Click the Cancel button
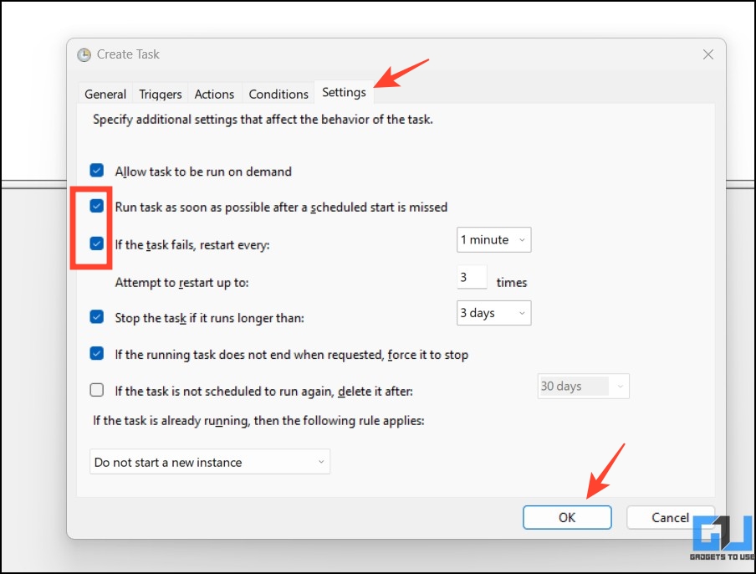 tap(670, 518)
